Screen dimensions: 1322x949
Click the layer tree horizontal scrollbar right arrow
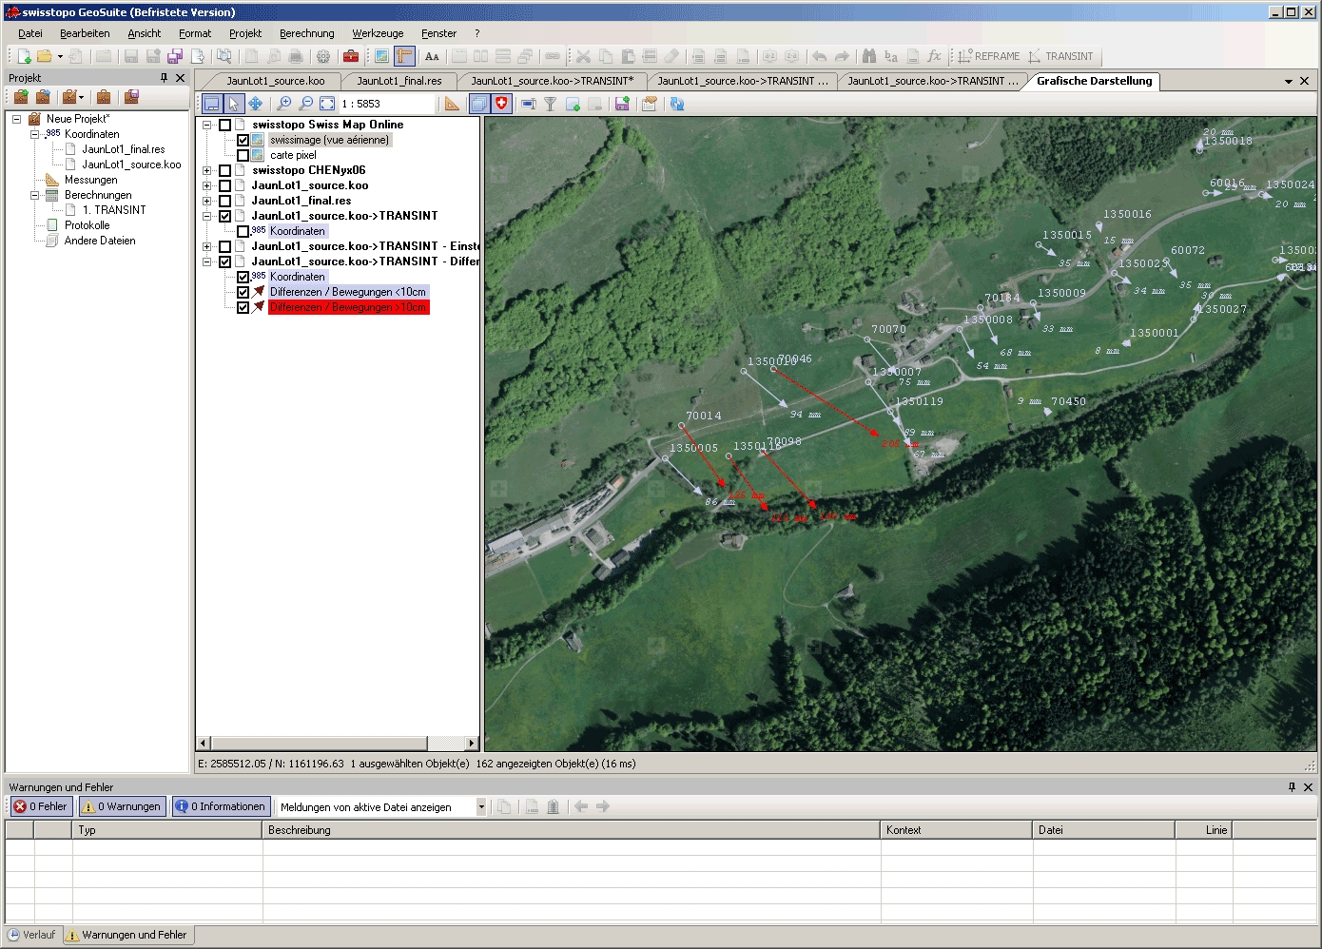472,743
